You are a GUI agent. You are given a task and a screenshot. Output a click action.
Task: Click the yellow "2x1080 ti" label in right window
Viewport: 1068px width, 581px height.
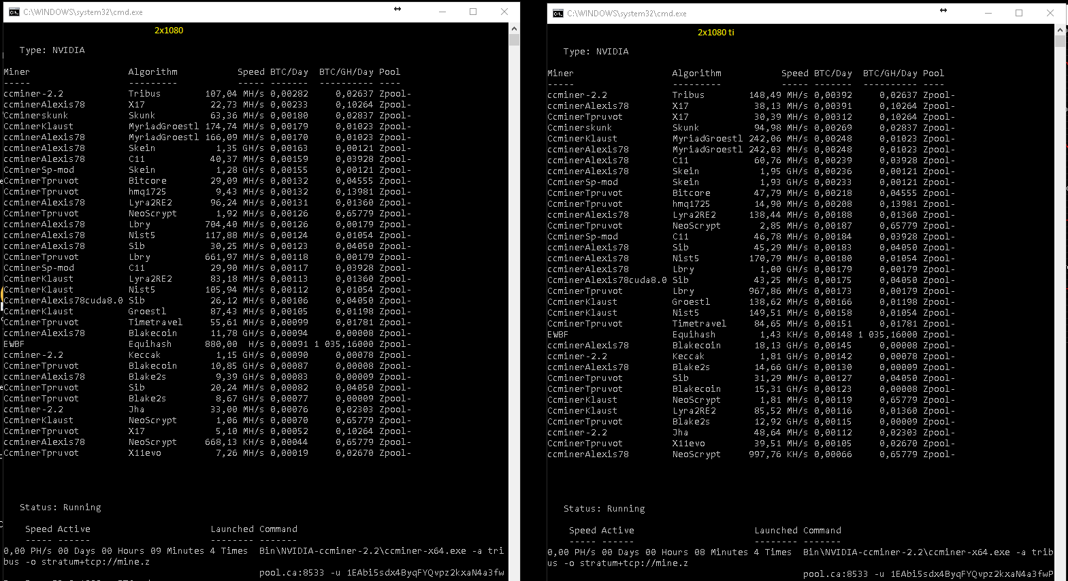pos(716,33)
